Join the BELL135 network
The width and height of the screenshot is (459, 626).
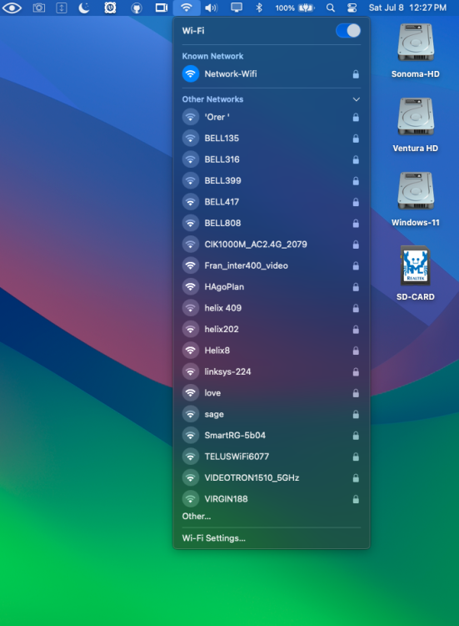click(272, 138)
